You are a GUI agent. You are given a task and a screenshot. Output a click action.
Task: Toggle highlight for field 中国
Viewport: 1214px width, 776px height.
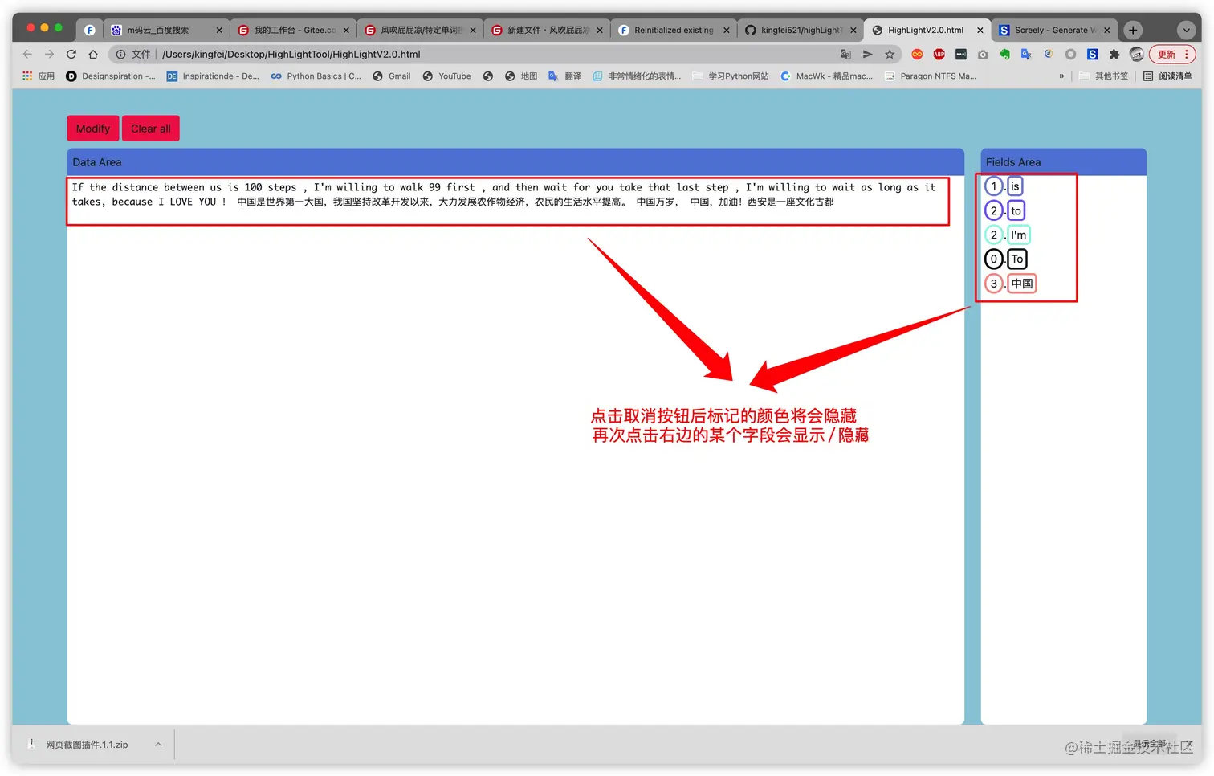1022,284
